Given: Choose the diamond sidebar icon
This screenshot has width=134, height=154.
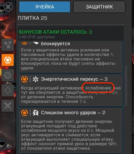Looking at the screenshot, I should (x=8, y=90).
